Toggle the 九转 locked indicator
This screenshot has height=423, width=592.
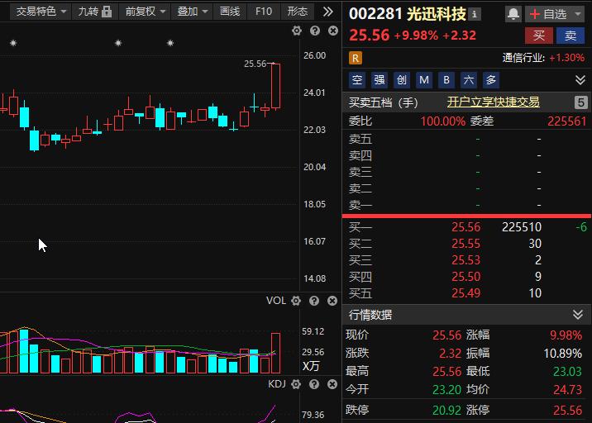[95, 12]
